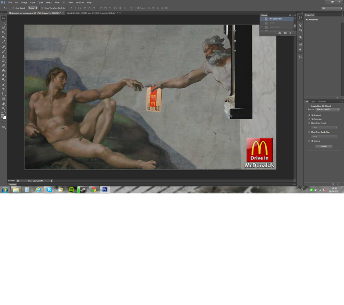Select the Pen tool
This screenshot has height=305, width=344.
point(3,85)
